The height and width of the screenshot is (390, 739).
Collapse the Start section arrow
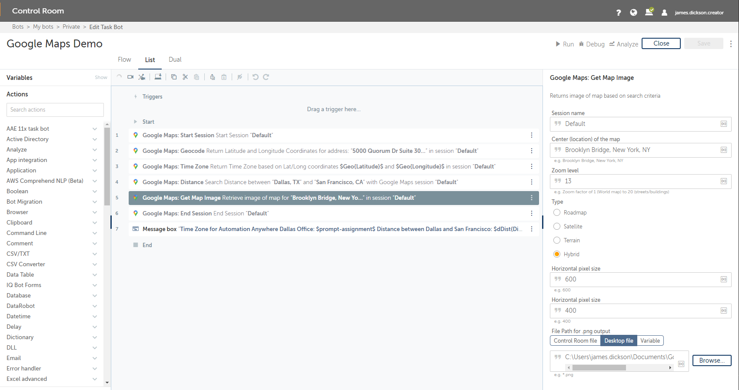click(136, 122)
